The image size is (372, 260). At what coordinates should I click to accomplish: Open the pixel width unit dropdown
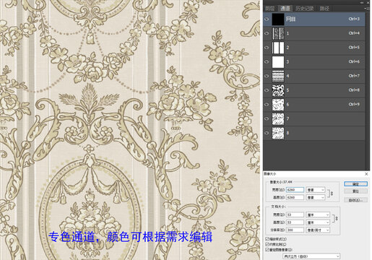click(x=316, y=190)
